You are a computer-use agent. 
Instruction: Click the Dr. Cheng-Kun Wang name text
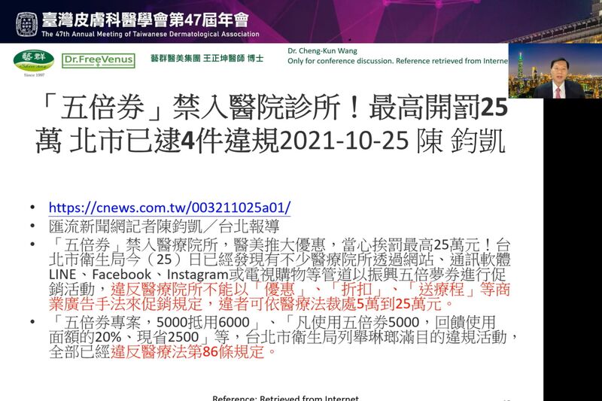coord(323,50)
